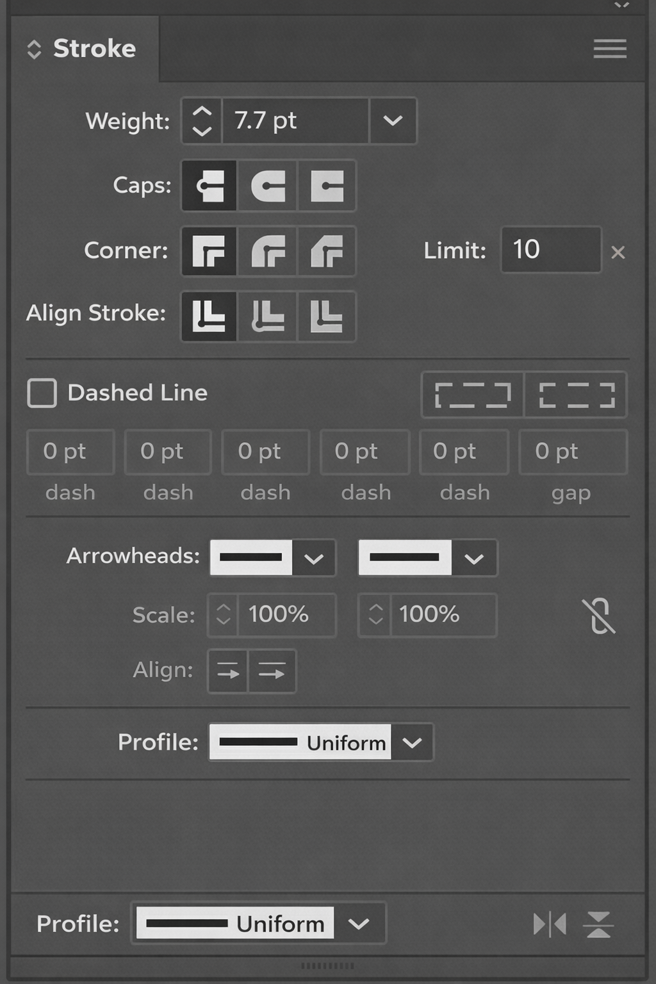656x984 pixels.
Task: Open the start arrowhead dropdown
Action: click(313, 558)
